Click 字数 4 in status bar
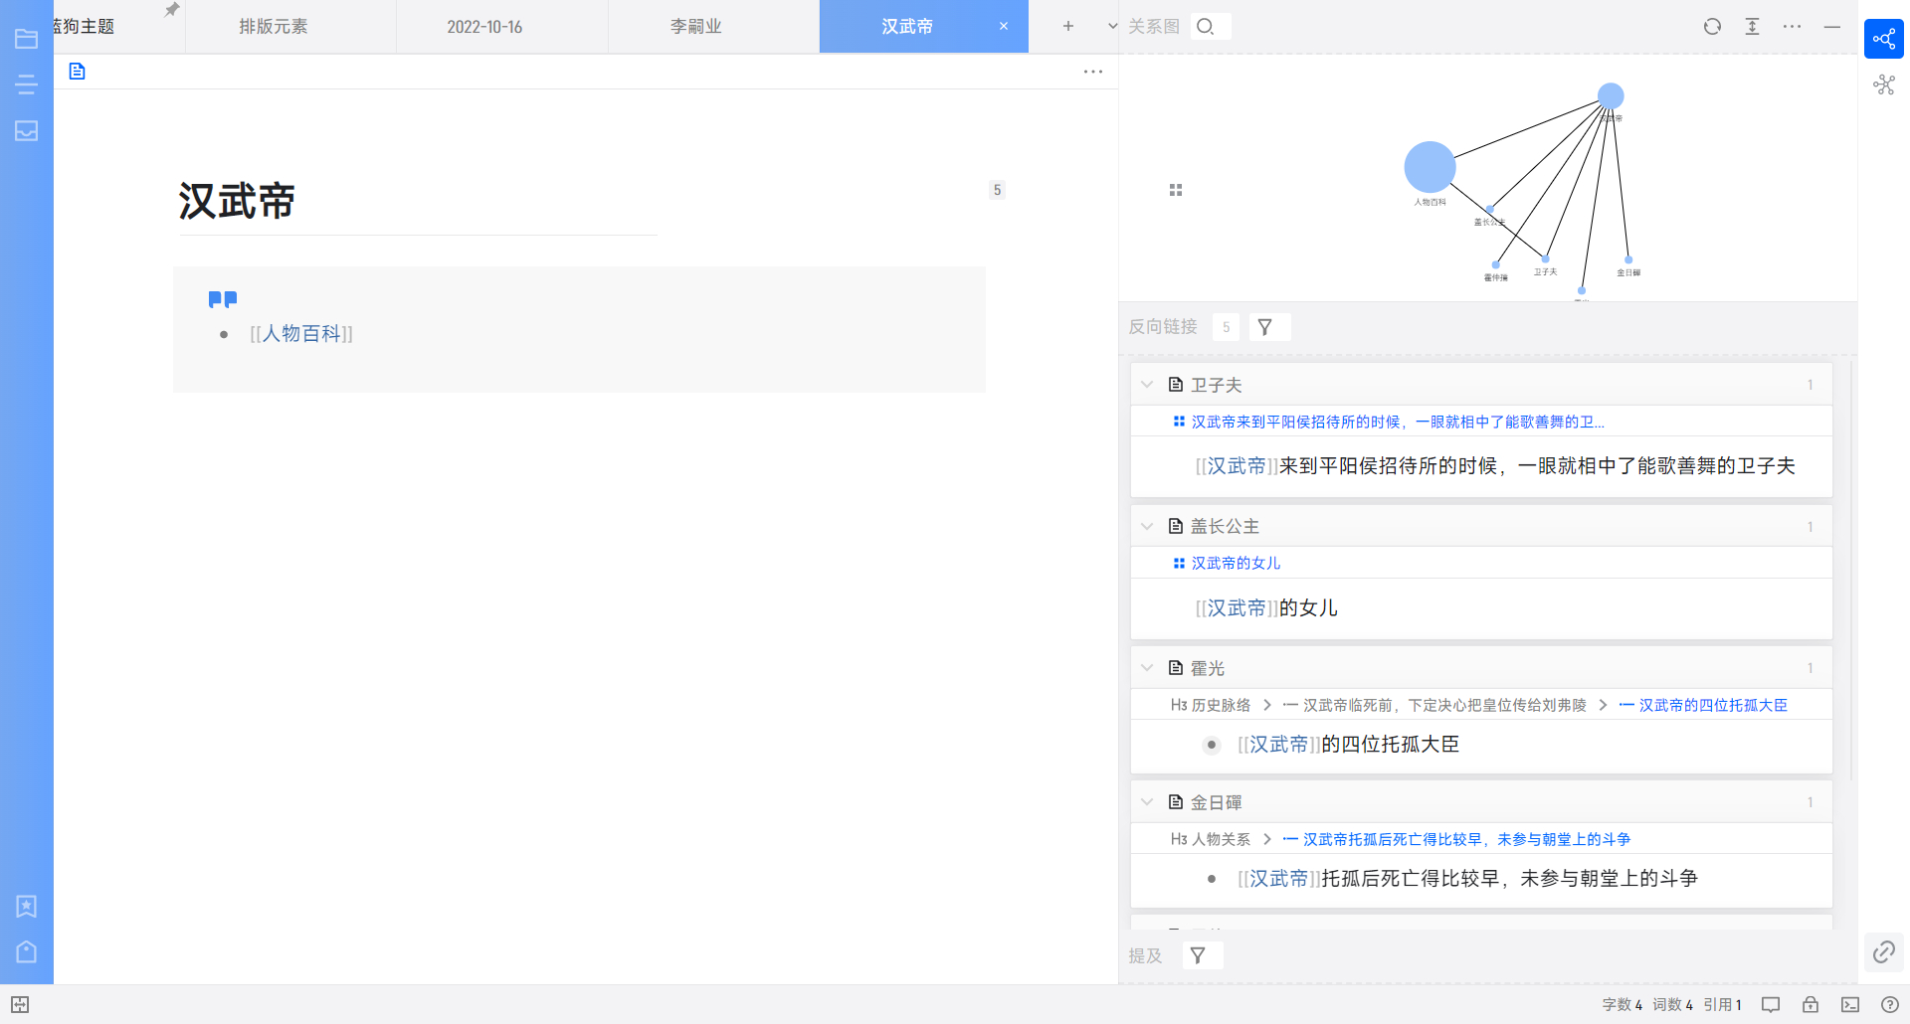 (x=1622, y=1004)
